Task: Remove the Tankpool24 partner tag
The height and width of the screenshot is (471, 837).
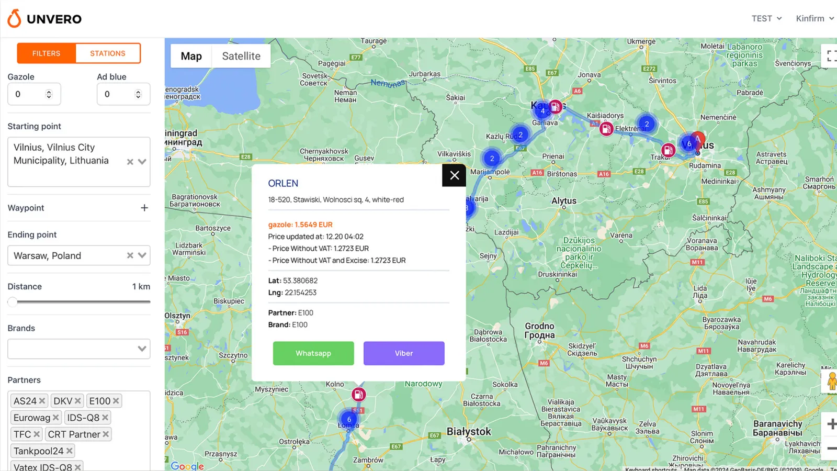Action: 69,451
